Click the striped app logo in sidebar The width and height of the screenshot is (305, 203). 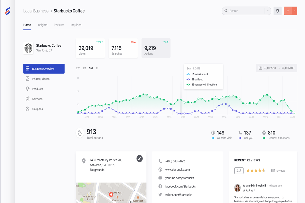[8, 11]
